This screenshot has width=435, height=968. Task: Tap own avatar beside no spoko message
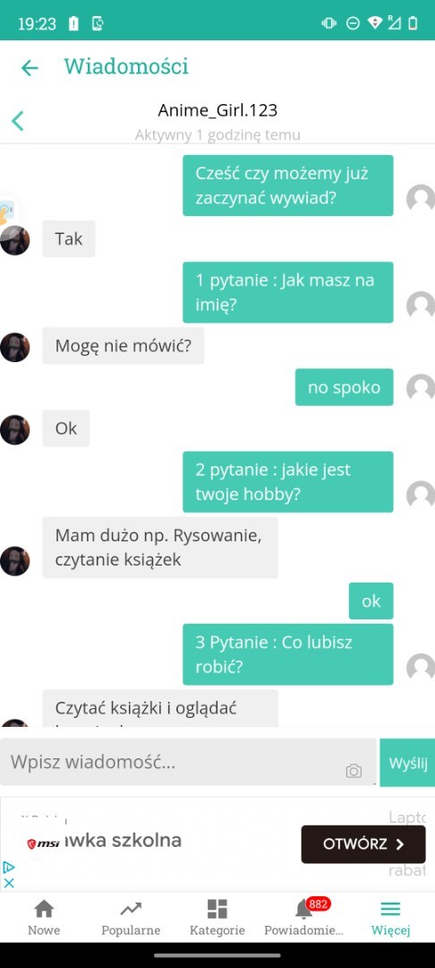pyautogui.click(x=421, y=388)
